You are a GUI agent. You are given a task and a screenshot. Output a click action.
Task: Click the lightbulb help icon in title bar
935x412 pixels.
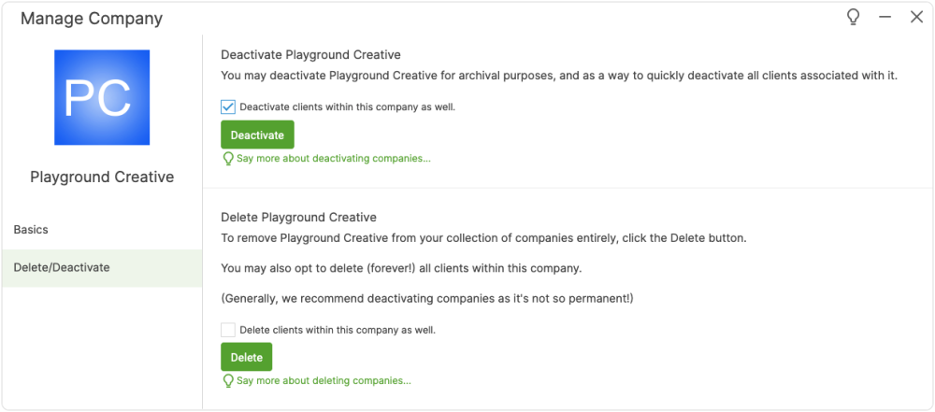(853, 17)
